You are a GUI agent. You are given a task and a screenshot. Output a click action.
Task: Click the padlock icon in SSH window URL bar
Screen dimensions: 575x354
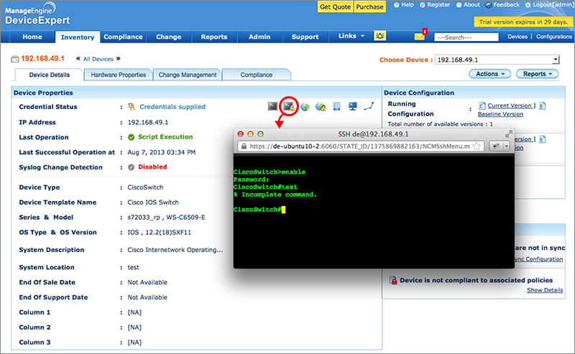(244, 146)
